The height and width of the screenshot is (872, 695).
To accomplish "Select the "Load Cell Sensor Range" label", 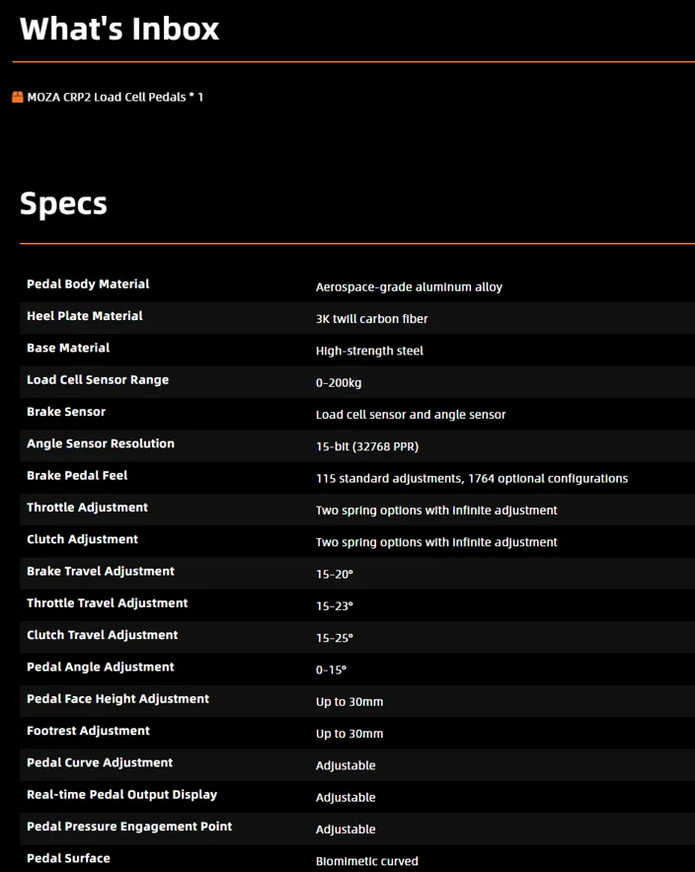I will (x=98, y=380).
